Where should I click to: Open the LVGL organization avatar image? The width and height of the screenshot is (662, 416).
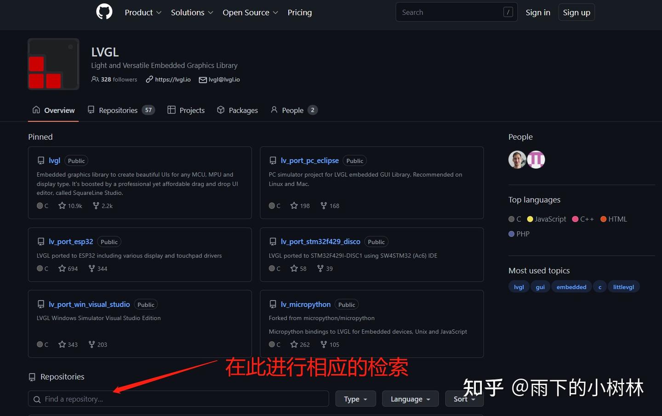pos(53,64)
